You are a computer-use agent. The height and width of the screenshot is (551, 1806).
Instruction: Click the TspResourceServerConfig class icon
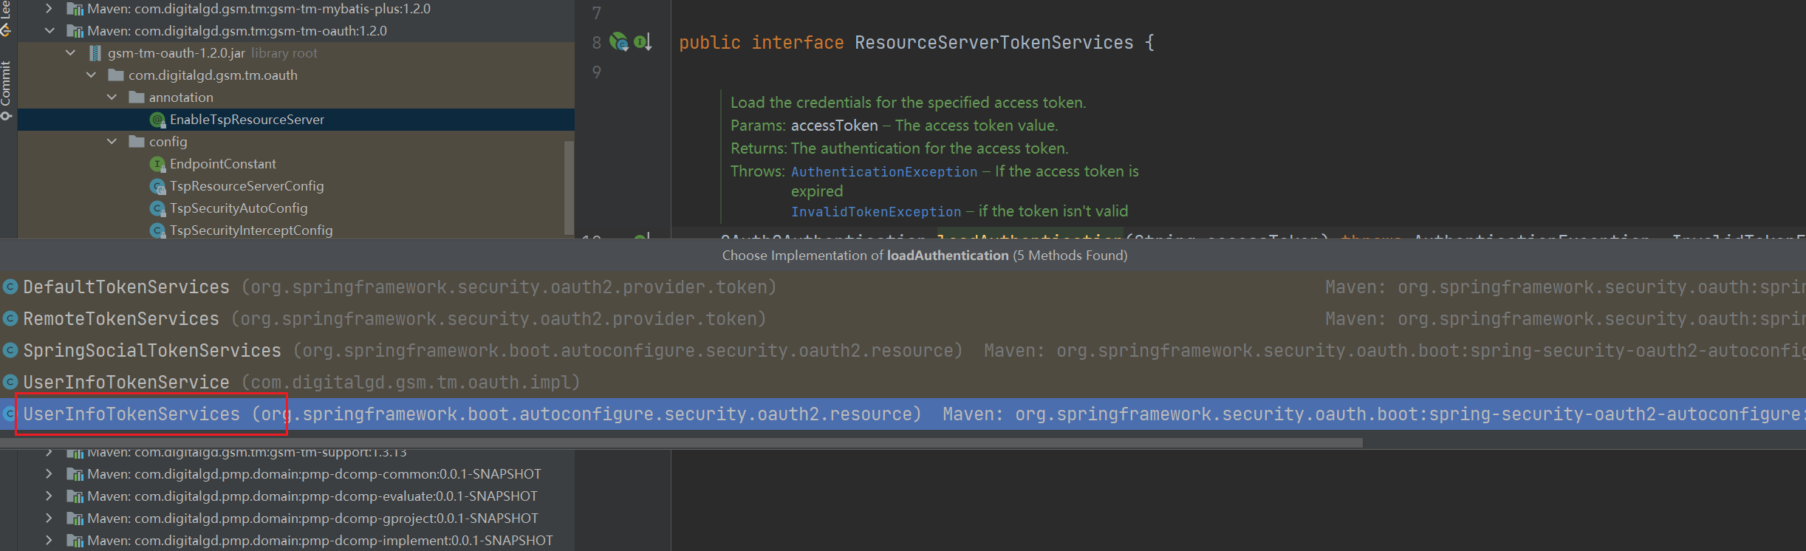click(157, 186)
